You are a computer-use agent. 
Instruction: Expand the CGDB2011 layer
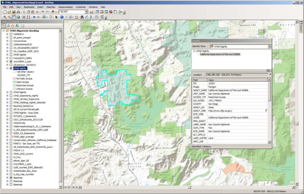pyautogui.click(x=7, y=34)
